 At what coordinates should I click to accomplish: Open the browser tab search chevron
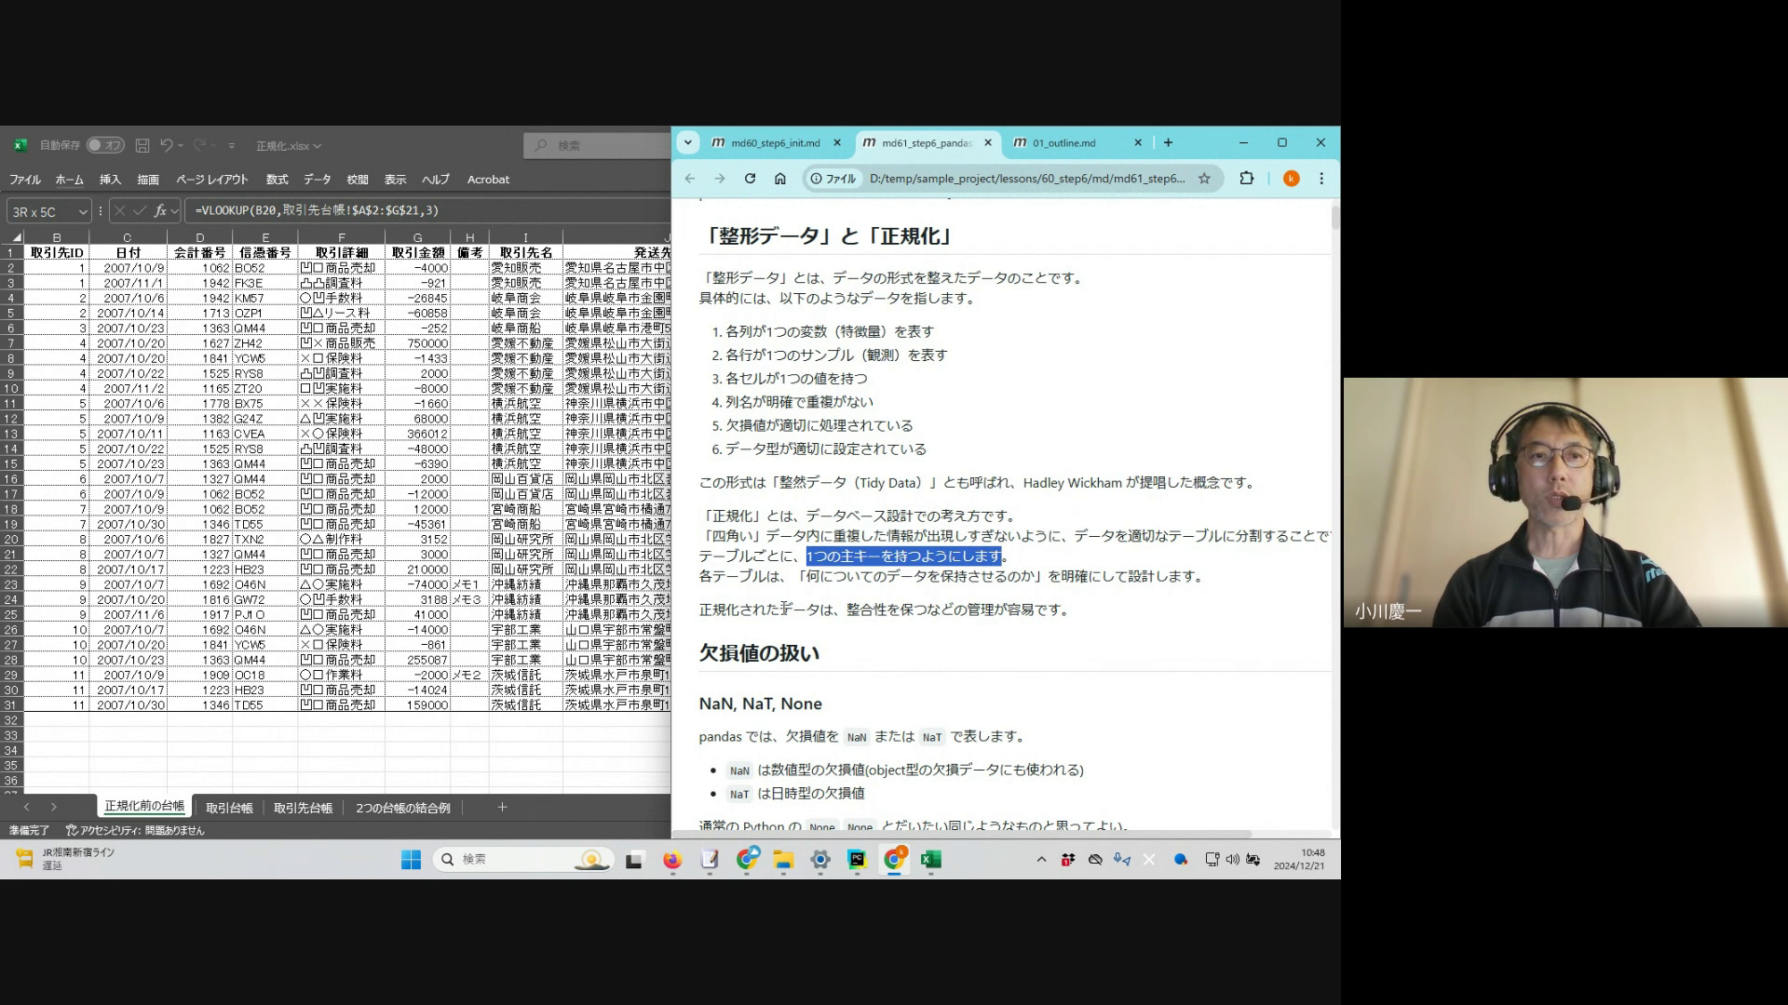[x=687, y=142]
